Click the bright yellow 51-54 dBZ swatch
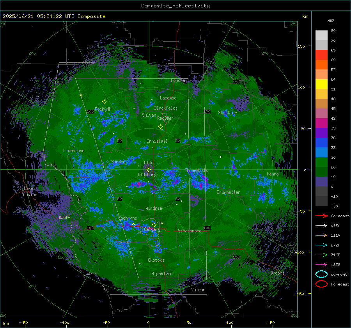The height and width of the screenshot is (328, 351). [321, 84]
